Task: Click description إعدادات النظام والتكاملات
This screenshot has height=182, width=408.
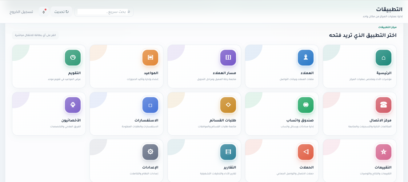Action: [144, 174]
